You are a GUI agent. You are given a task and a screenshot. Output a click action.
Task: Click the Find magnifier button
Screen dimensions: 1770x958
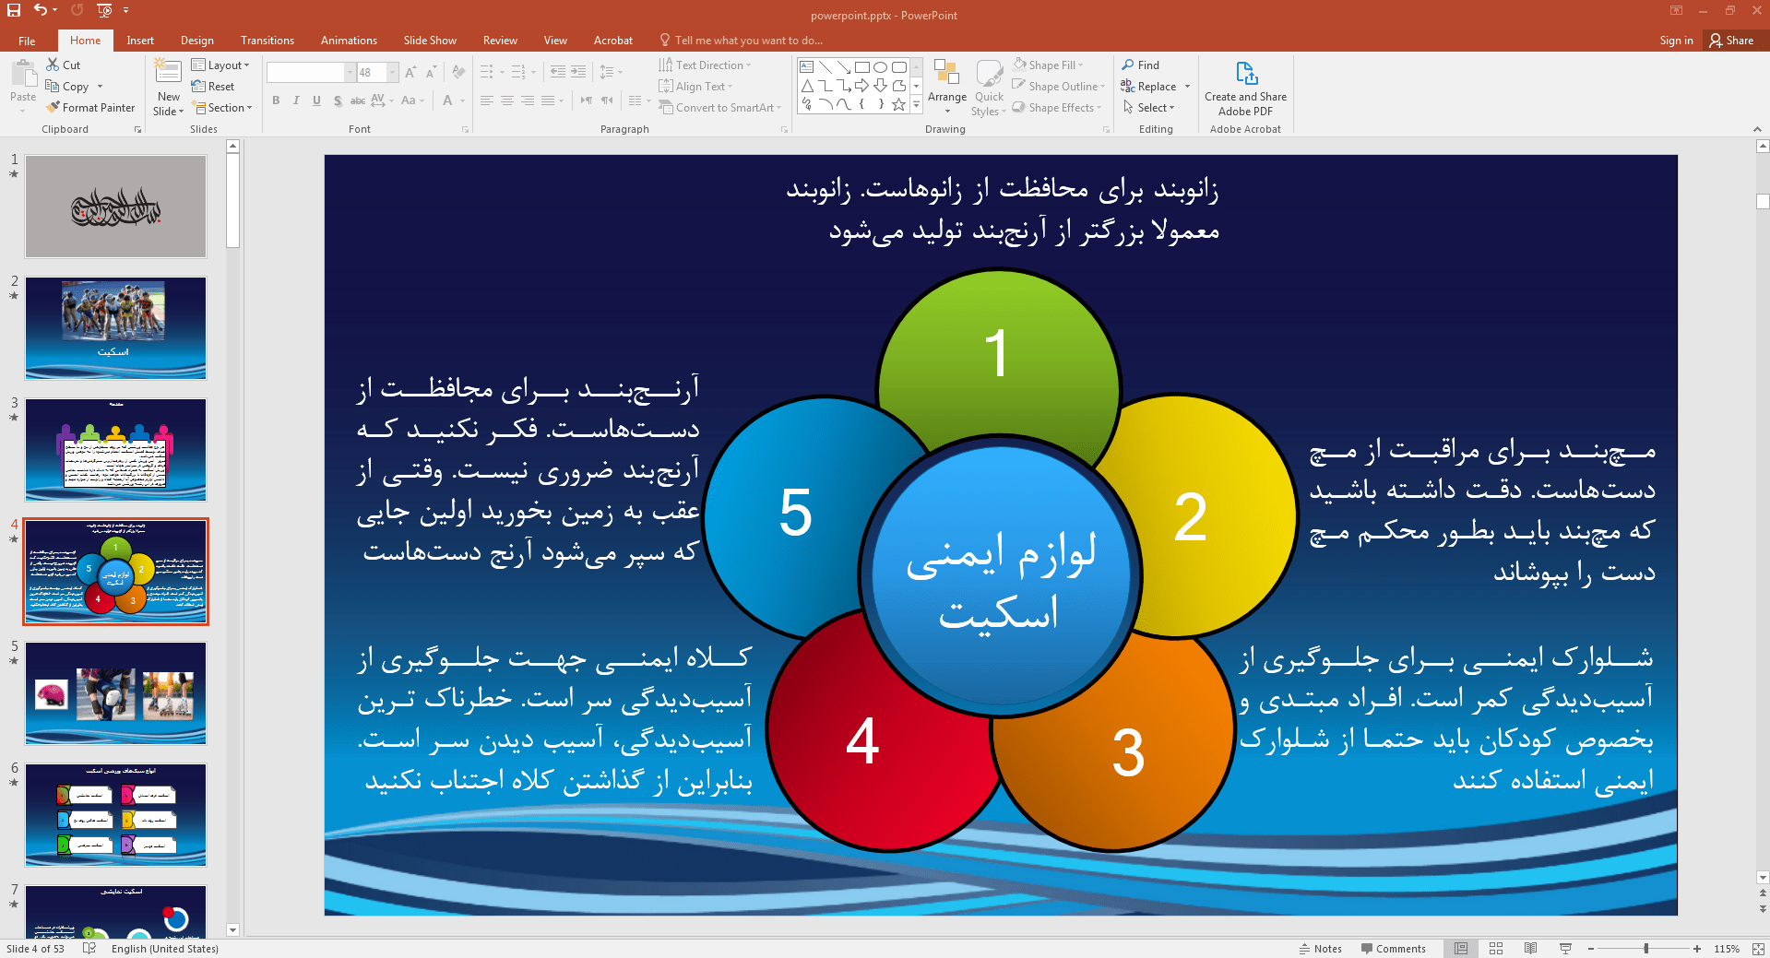(1141, 65)
